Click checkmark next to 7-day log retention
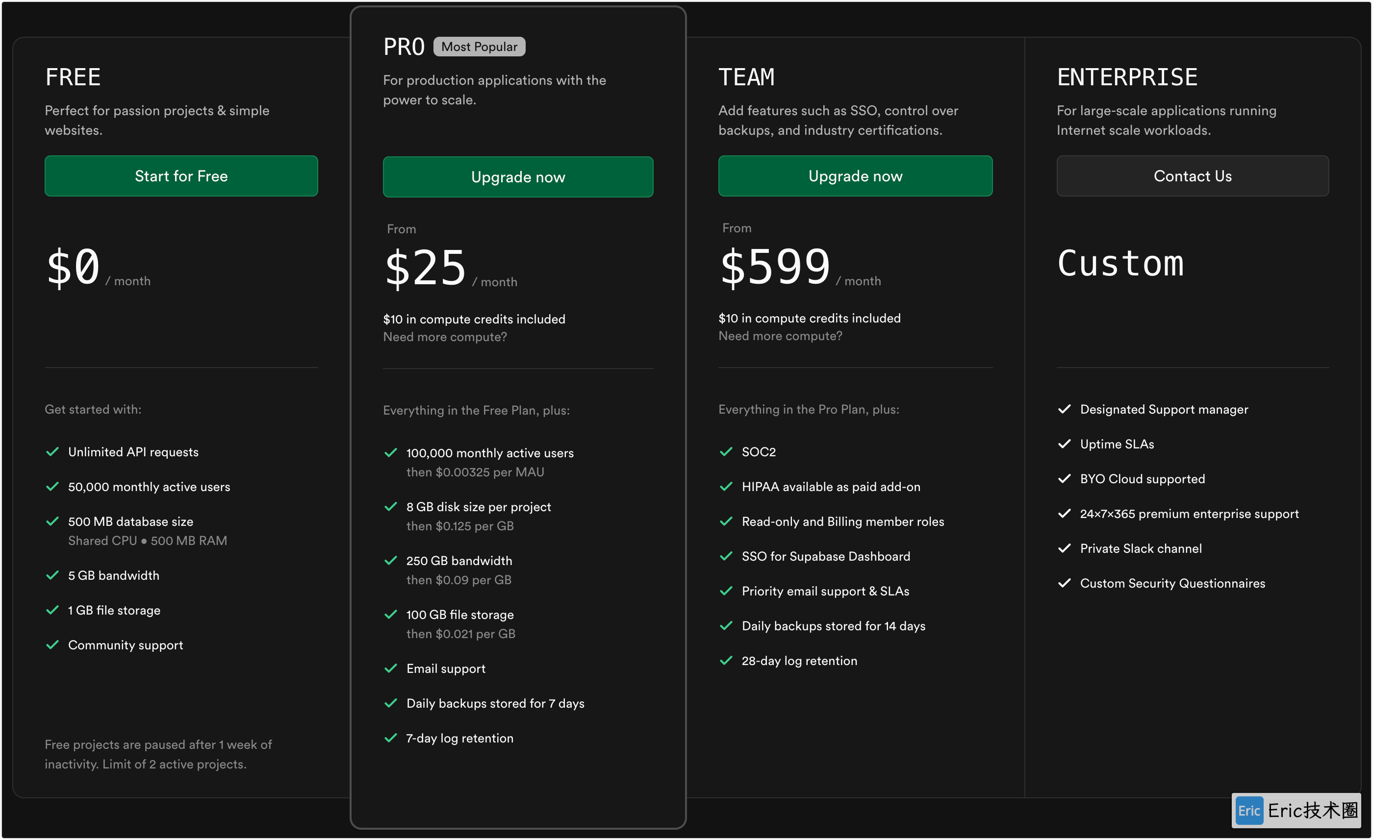 (x=391, y=738)
